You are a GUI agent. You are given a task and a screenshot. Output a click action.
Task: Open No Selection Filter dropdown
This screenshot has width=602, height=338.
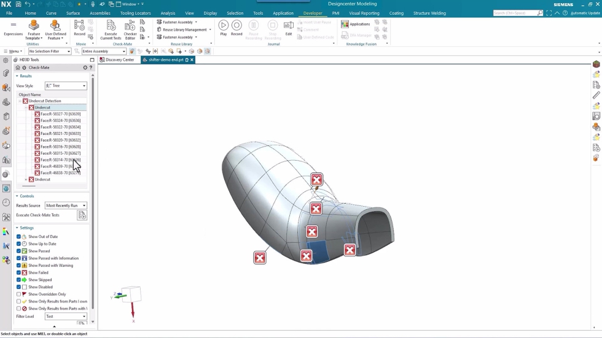[x=50, y=52]
